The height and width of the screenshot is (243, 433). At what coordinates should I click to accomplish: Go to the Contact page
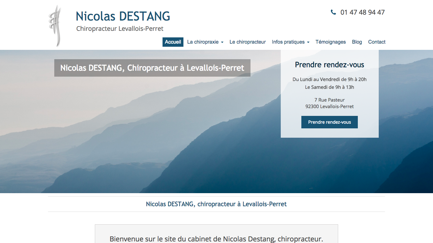377,42
